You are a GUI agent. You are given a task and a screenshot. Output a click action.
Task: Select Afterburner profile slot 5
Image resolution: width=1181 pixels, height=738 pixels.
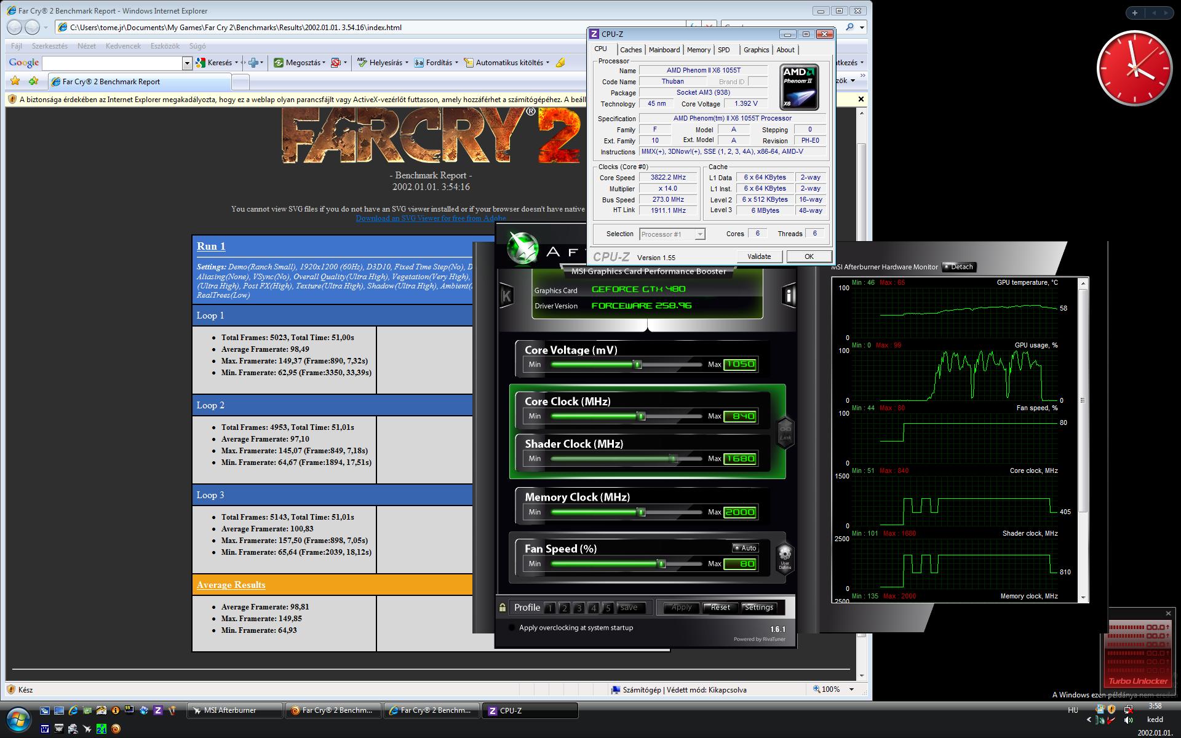(x=608, y=608)
